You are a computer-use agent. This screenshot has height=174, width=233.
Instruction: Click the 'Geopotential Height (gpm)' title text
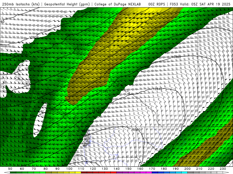(x=67, y=4)
